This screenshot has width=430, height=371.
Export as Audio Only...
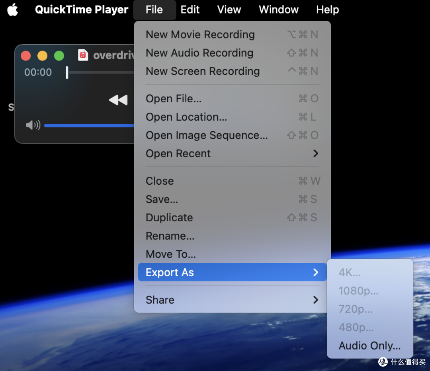point(369,346)
